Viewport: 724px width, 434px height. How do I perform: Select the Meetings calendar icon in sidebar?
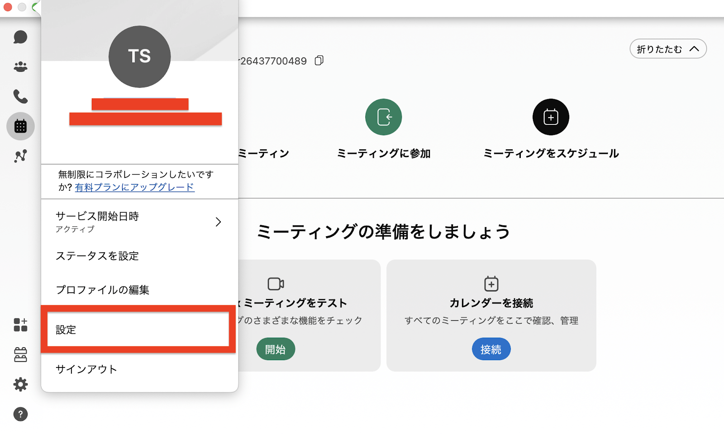[20, 126]
